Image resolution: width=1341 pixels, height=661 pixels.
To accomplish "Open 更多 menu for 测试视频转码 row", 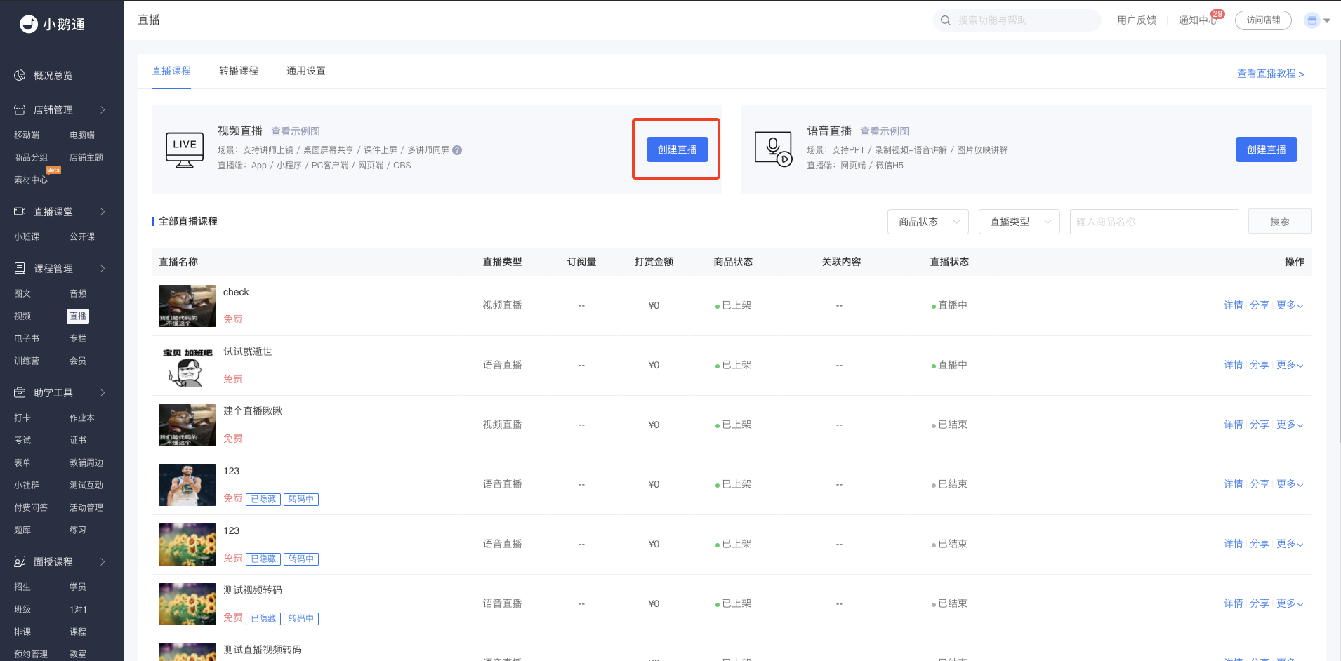I will click(x=1290, y=603).
